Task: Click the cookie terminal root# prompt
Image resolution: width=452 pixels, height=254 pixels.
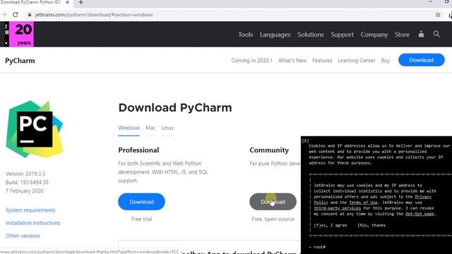Action: (317, 247)
